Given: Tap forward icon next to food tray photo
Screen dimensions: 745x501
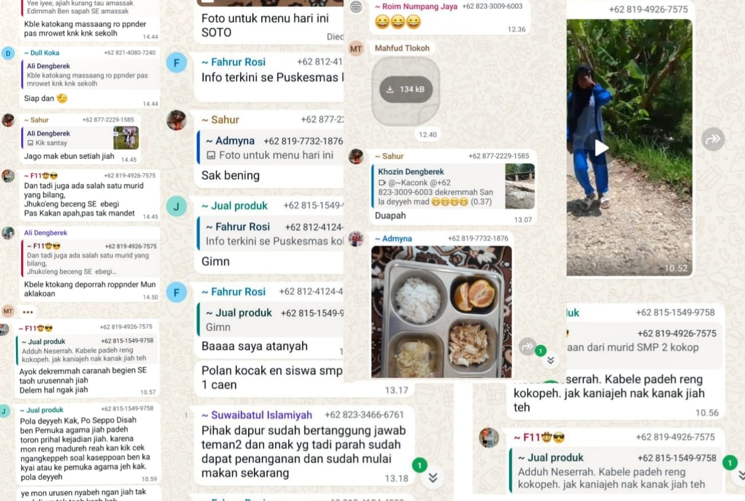Looking at the screenshot, I should click(527, 346).
